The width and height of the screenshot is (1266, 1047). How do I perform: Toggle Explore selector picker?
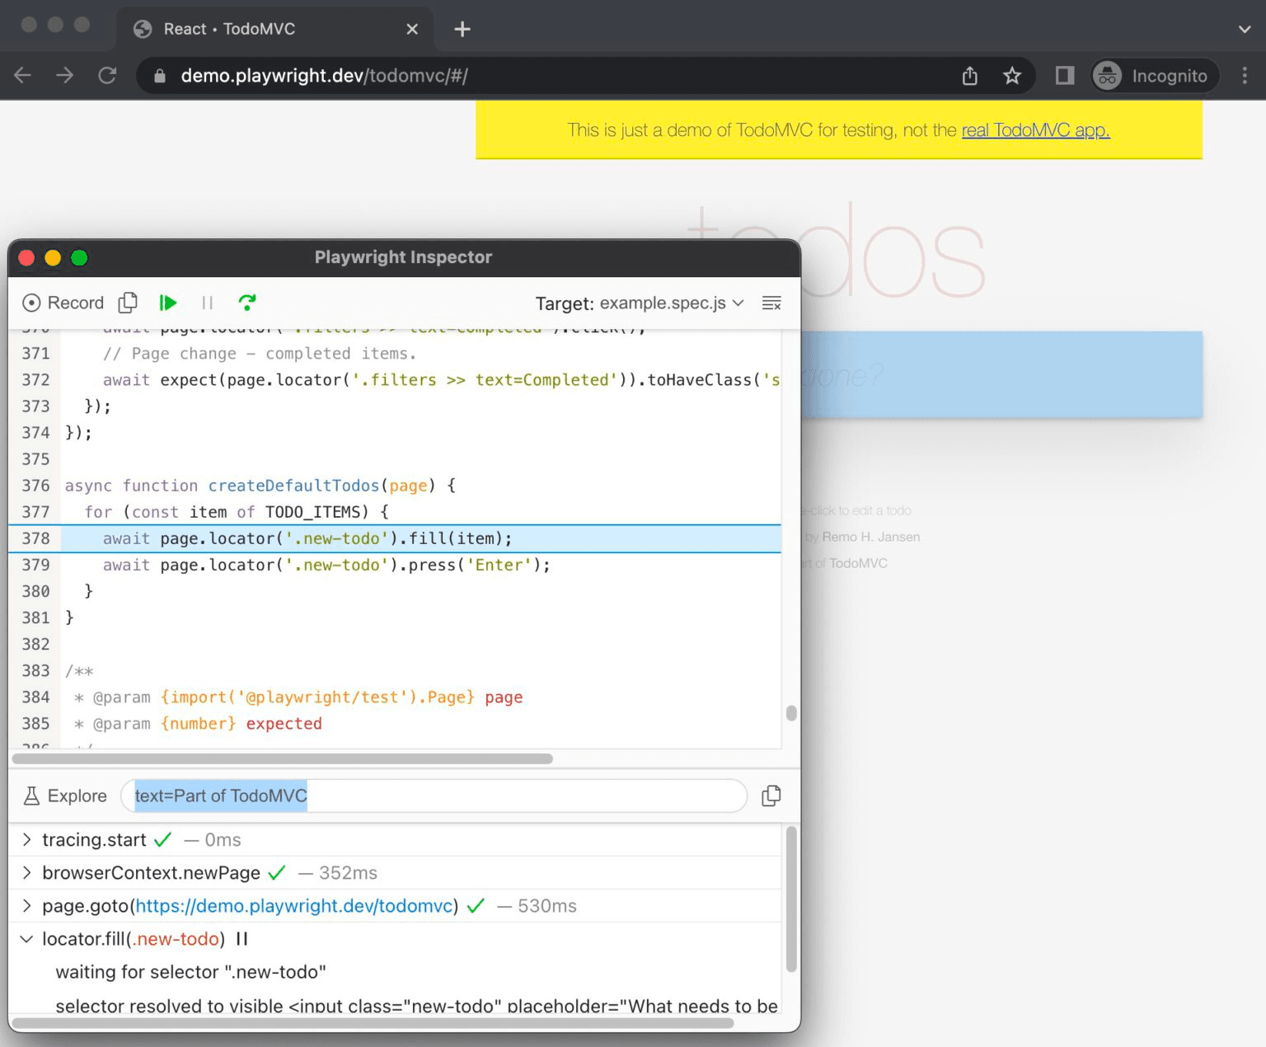pos(65,796)
